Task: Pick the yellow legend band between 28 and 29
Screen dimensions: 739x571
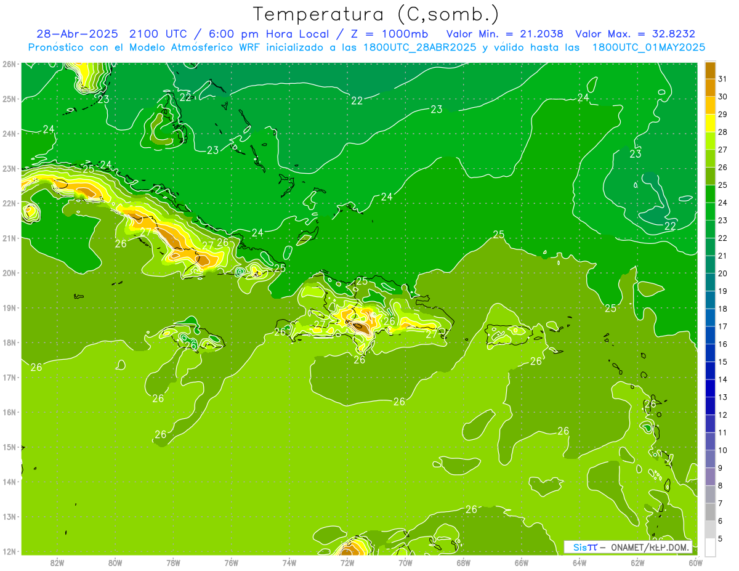Action: coord(710,123)
